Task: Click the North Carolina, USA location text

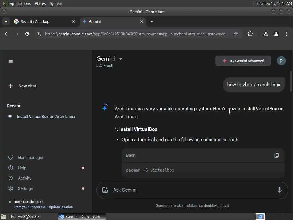Action: click(x=29, y=202)
